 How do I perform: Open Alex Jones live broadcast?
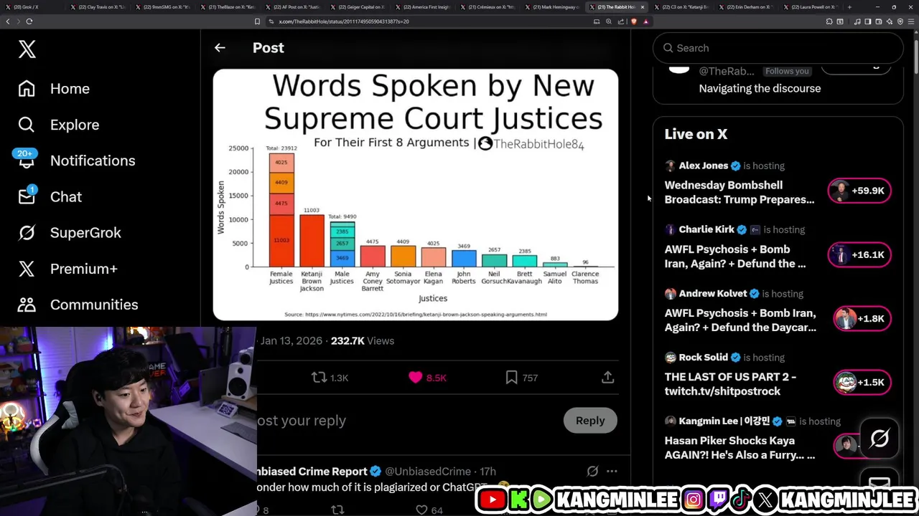click(740, 192)
